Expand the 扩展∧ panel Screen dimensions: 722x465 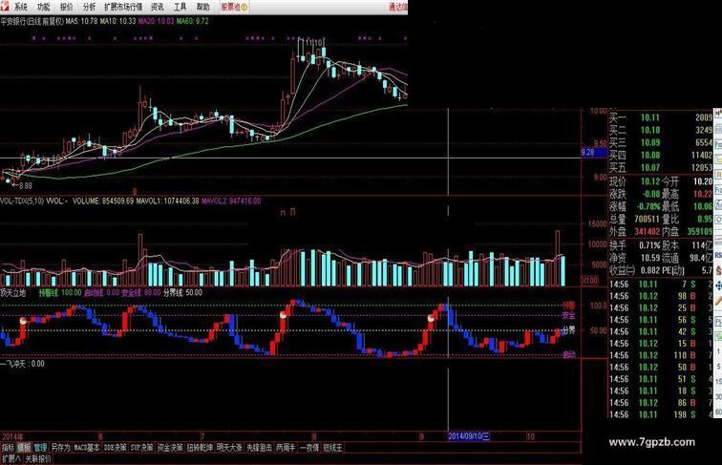[11, 458]
